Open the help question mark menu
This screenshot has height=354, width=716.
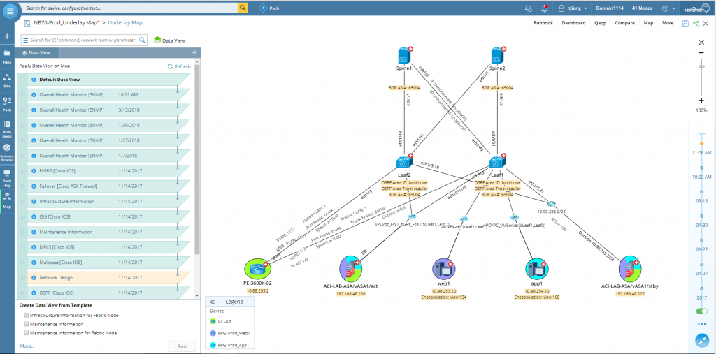click(x=668, y=8)
